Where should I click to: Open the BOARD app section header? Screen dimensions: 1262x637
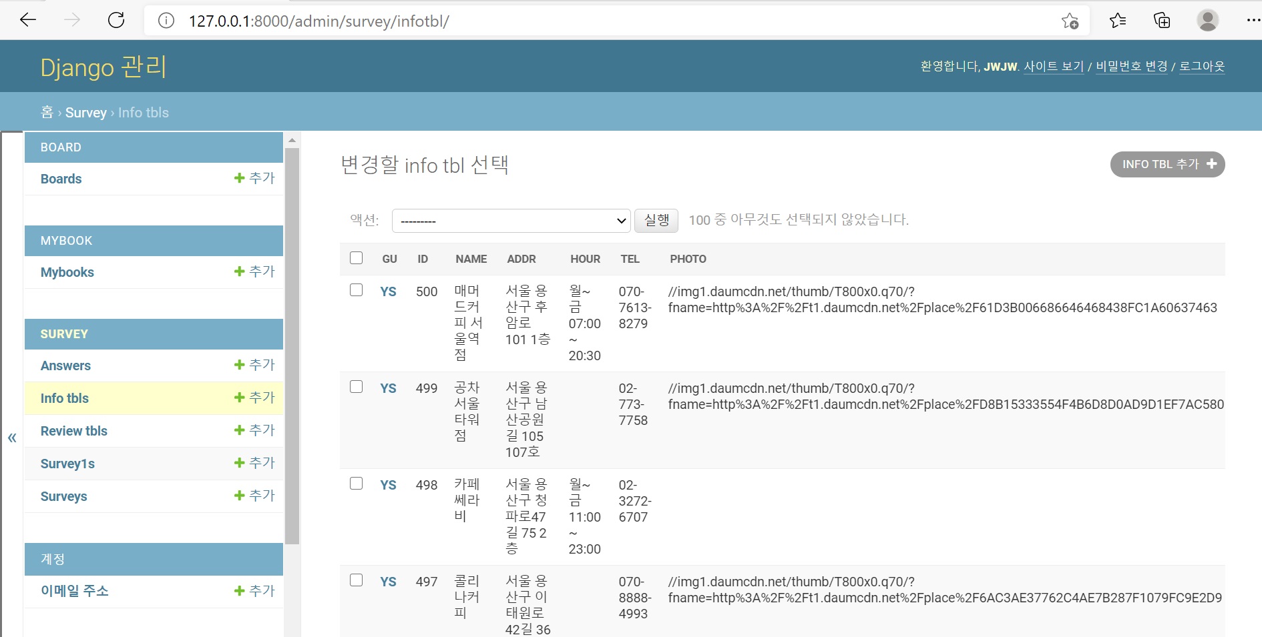coord(61,147)
